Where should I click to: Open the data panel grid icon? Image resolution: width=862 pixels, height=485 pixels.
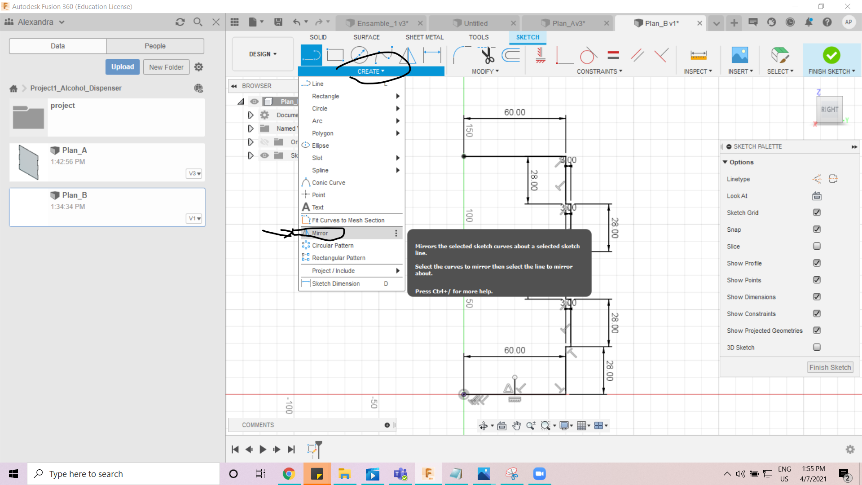234,22
